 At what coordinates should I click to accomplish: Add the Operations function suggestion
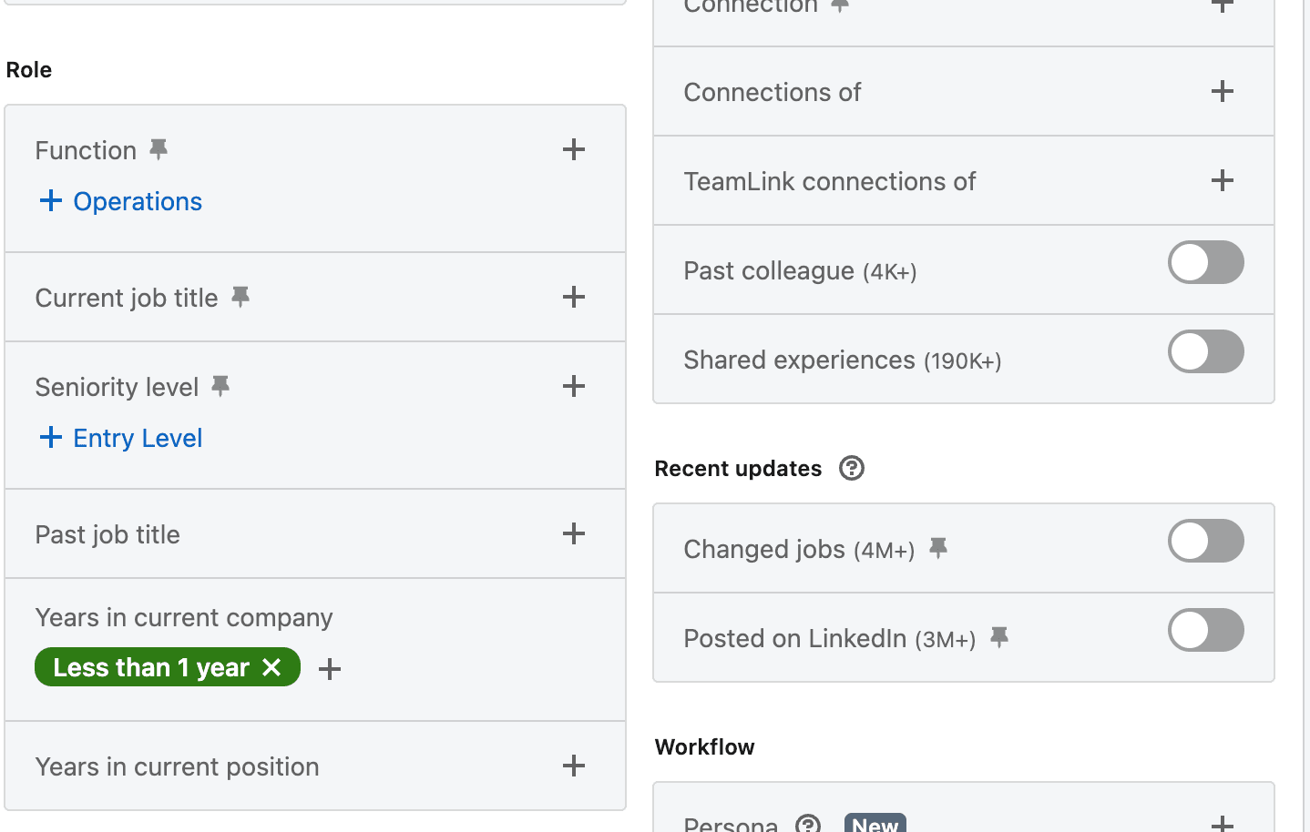[121, 201]
